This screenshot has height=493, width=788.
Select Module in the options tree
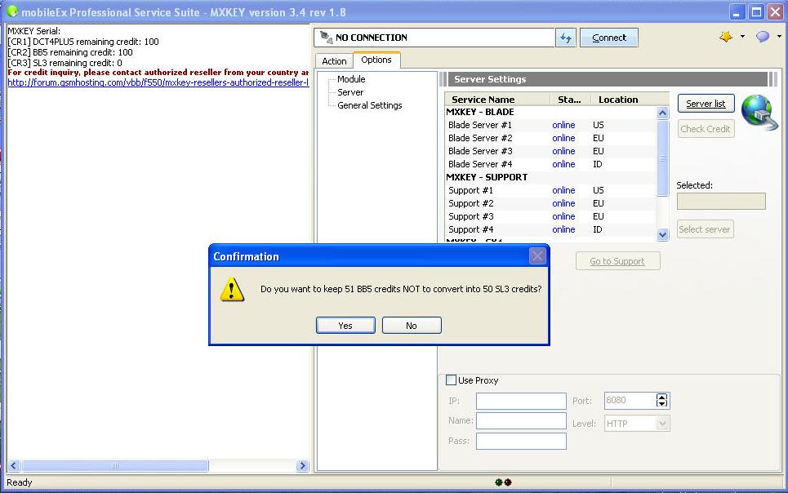tap(351, 79)
